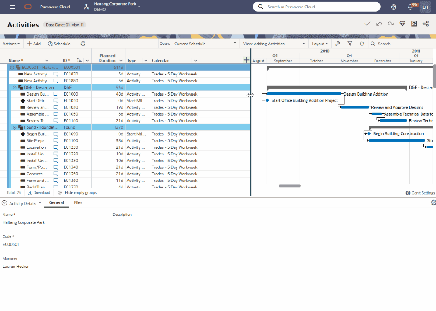Click the Download link
This screenshot has height=311, width=436.
point(39,193)
